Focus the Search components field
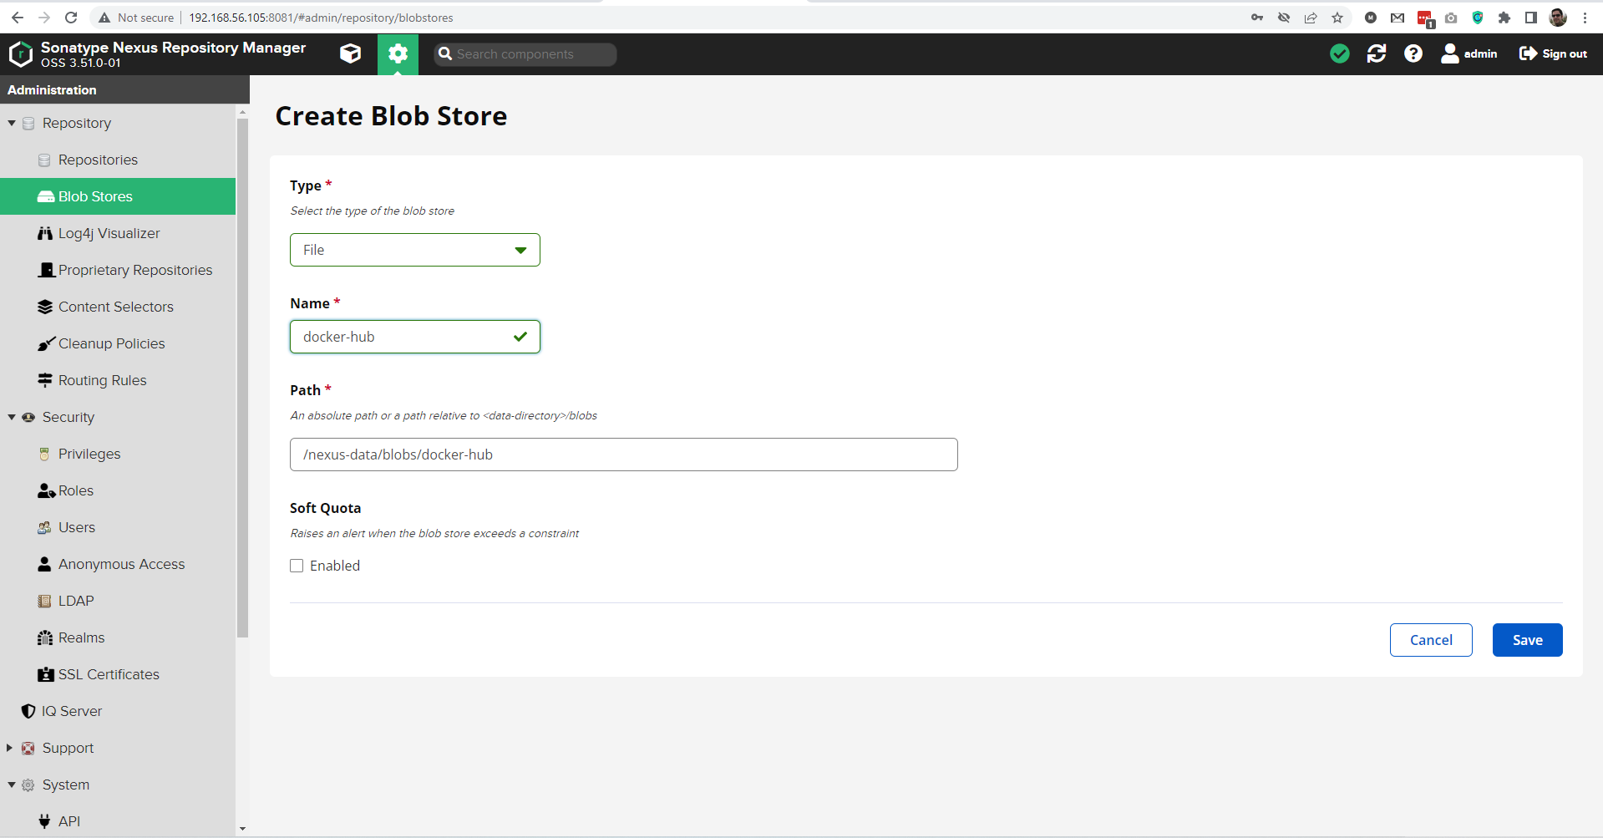Viewport: 1603px width, 838px height. pyautogui.click(x=525, y=54)
